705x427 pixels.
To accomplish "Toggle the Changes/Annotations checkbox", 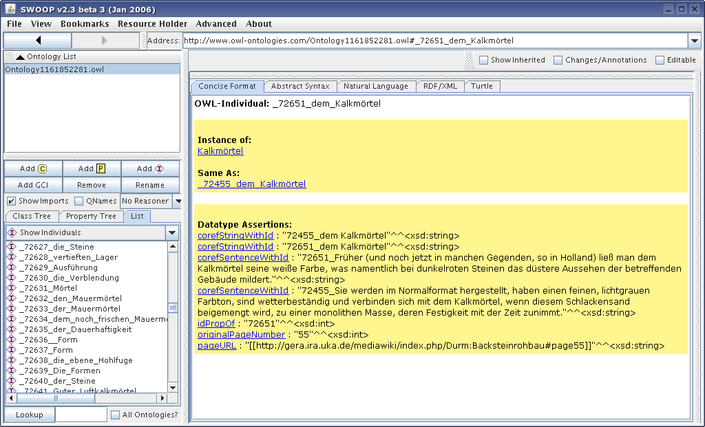I will coord(558,60).
